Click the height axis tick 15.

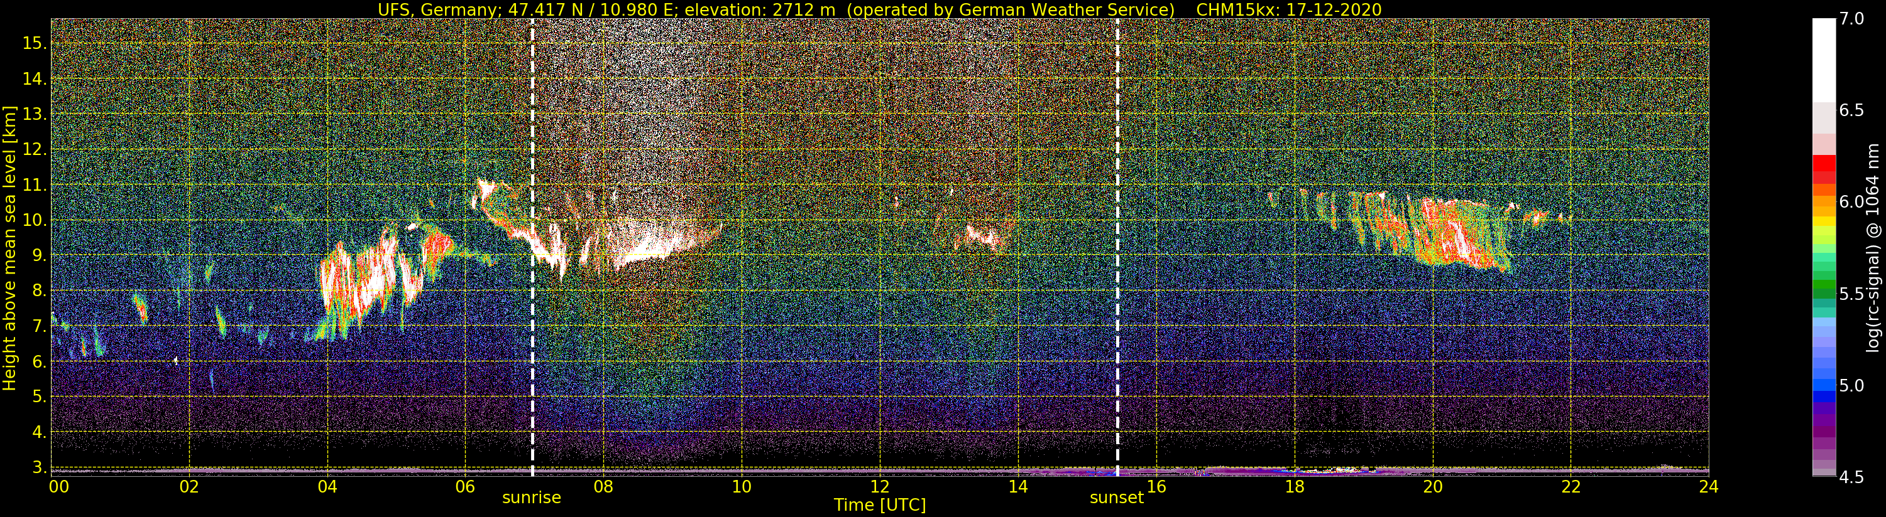pyautogui.click(x=35, y=43)
